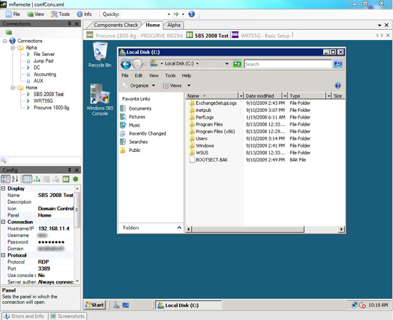Image resolution: width=393 pixels, height=320 pixels.
Task: Open the Errors and Info tab
Action: [25, 316]
